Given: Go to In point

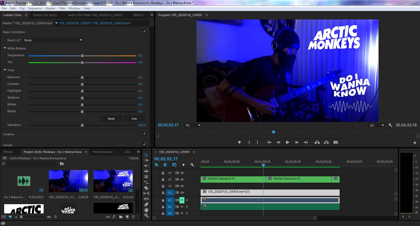Looking at the screenshot, I should (269, 142).
